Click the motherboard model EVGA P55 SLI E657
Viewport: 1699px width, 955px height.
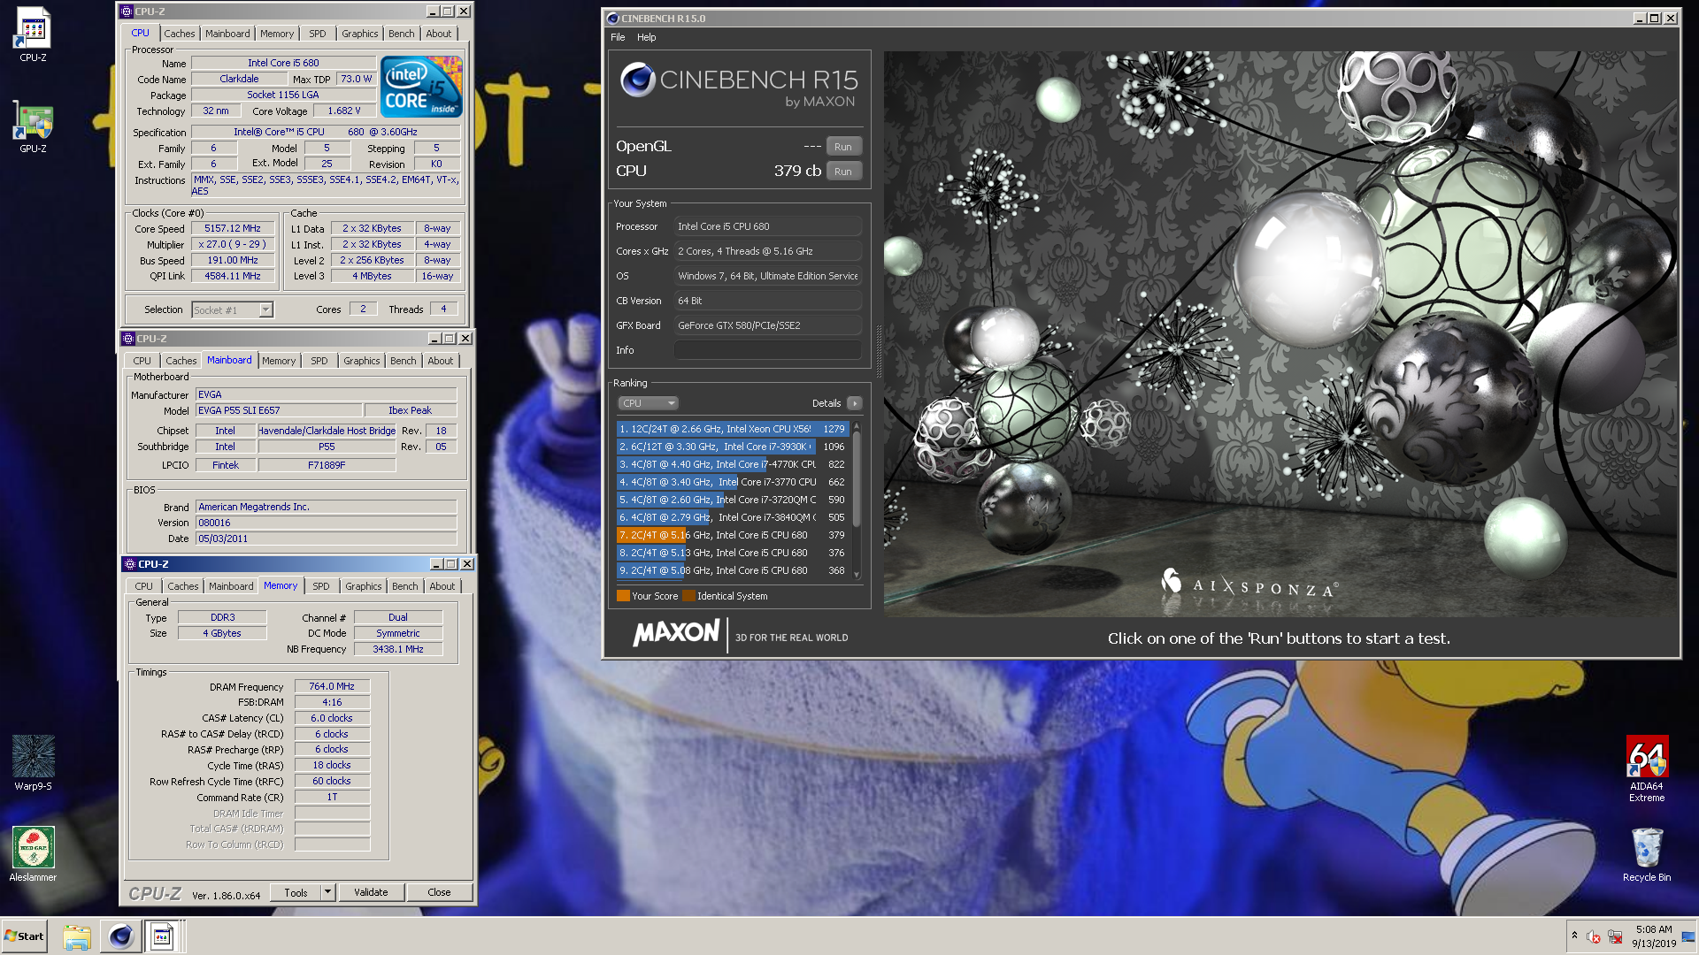[278, 410]
